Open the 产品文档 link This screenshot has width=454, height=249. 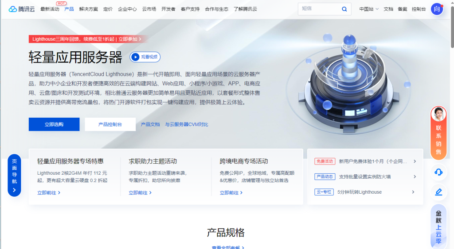point(150,125)
